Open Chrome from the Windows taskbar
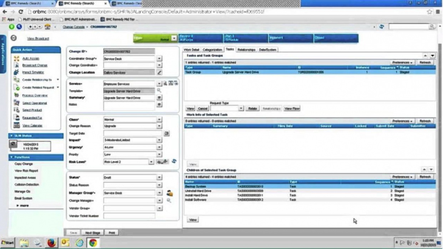This screenshot has width=443, height=249. [x=93, y=243]
